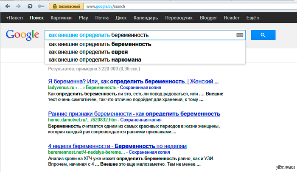Reload the page with the refresh icon
Viewport: 297px width, 172px height.
(29, 6)
